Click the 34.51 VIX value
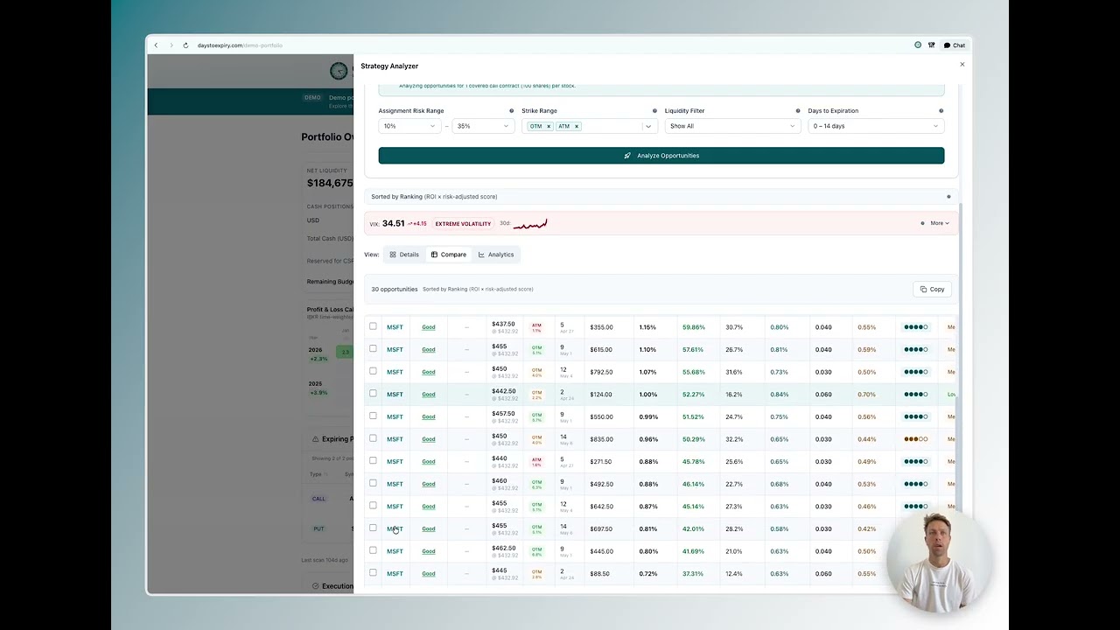Image resolution: width=1120 pixels, height=630 pixels. [x=393, y=223]
